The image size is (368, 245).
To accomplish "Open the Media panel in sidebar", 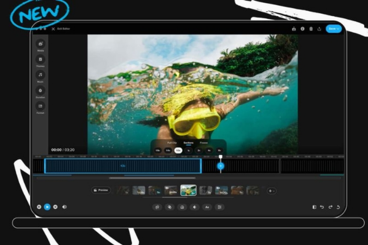I will coord(40,44).
